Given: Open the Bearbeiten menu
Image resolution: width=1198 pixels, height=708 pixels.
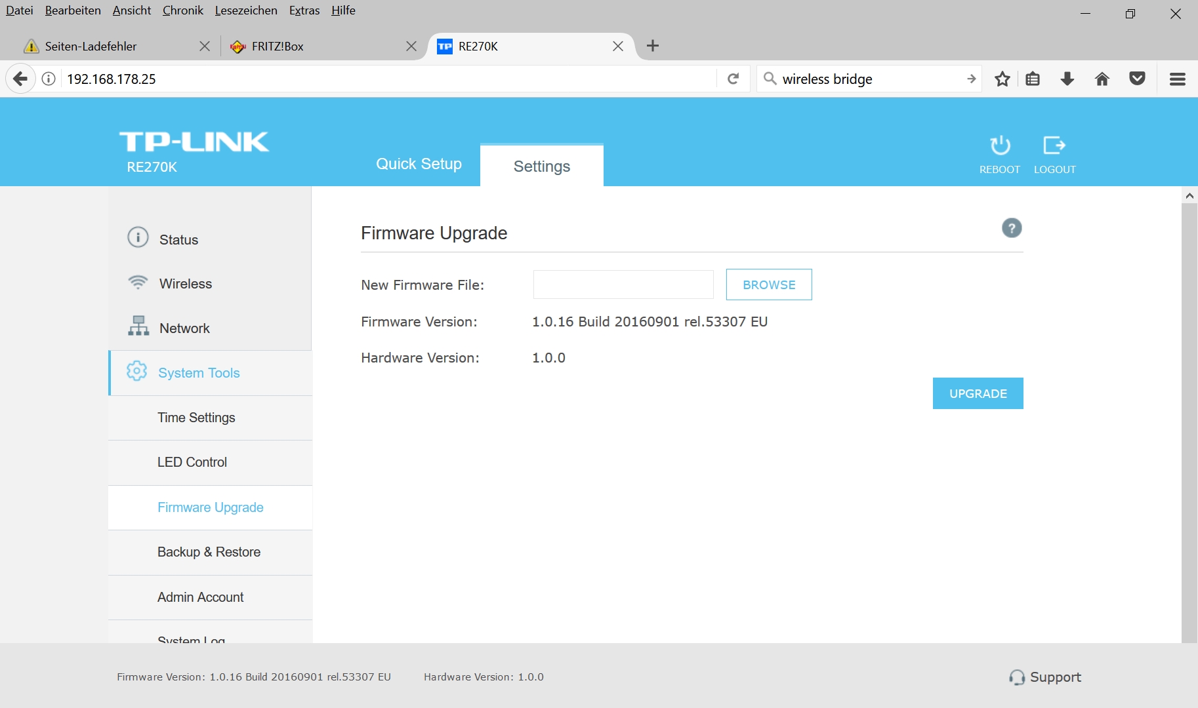Looking at the screenshot, I should coord(73,10).
